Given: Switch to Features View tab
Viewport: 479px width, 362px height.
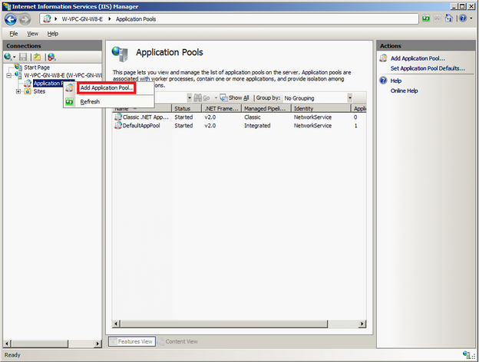Looking at the screenshot, I should point(132,341).
